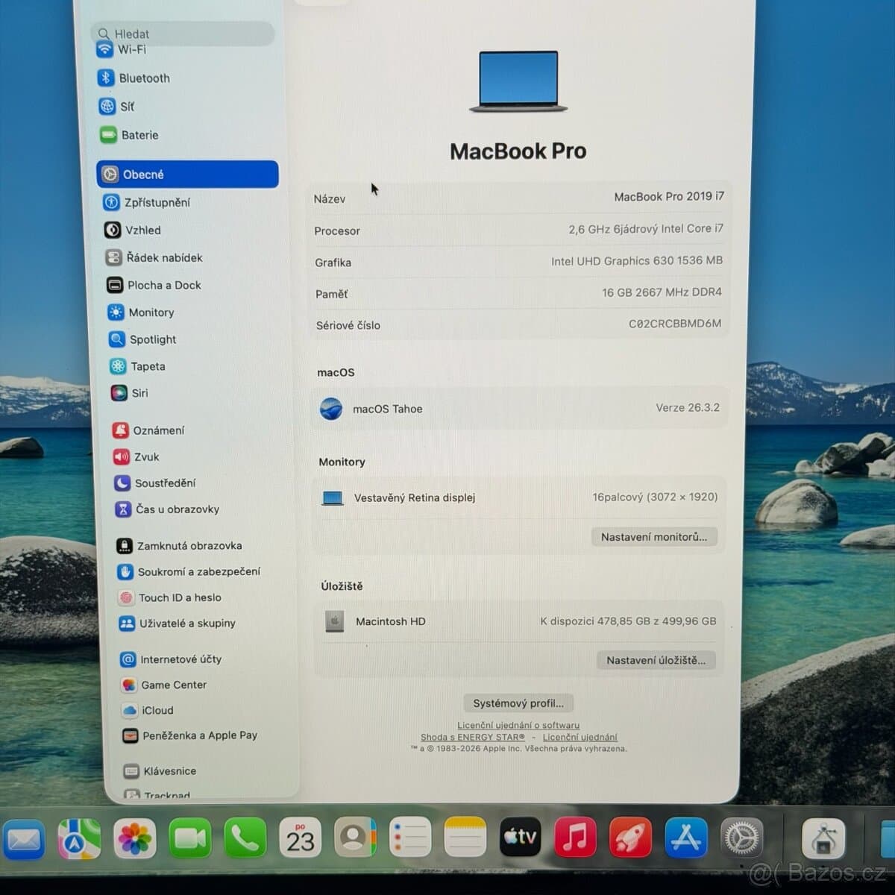Open Touch ID a heslo settings
The height and width of the screenshot is (895, 895).
170,597
